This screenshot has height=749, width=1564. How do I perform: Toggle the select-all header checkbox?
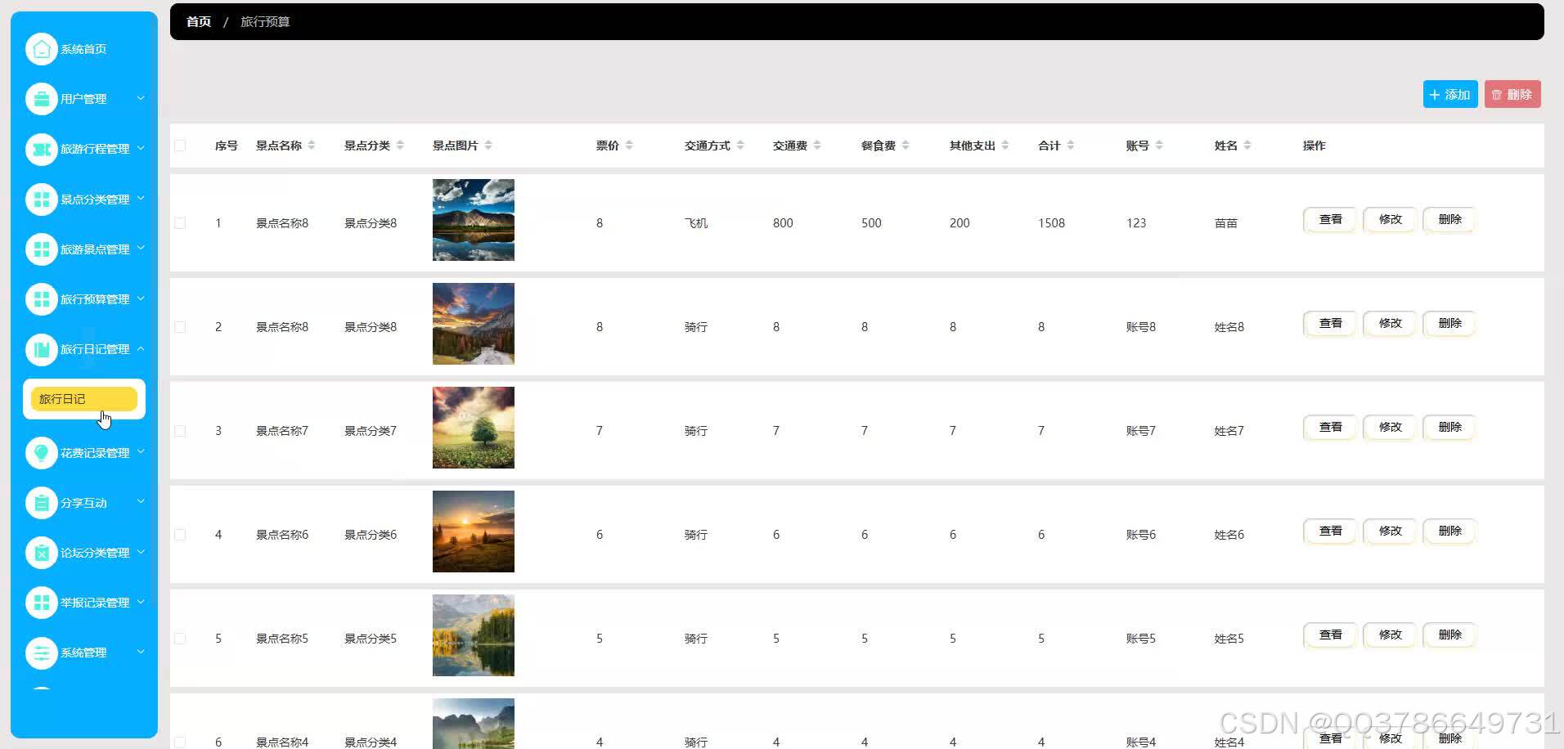[x=180, y=146]
